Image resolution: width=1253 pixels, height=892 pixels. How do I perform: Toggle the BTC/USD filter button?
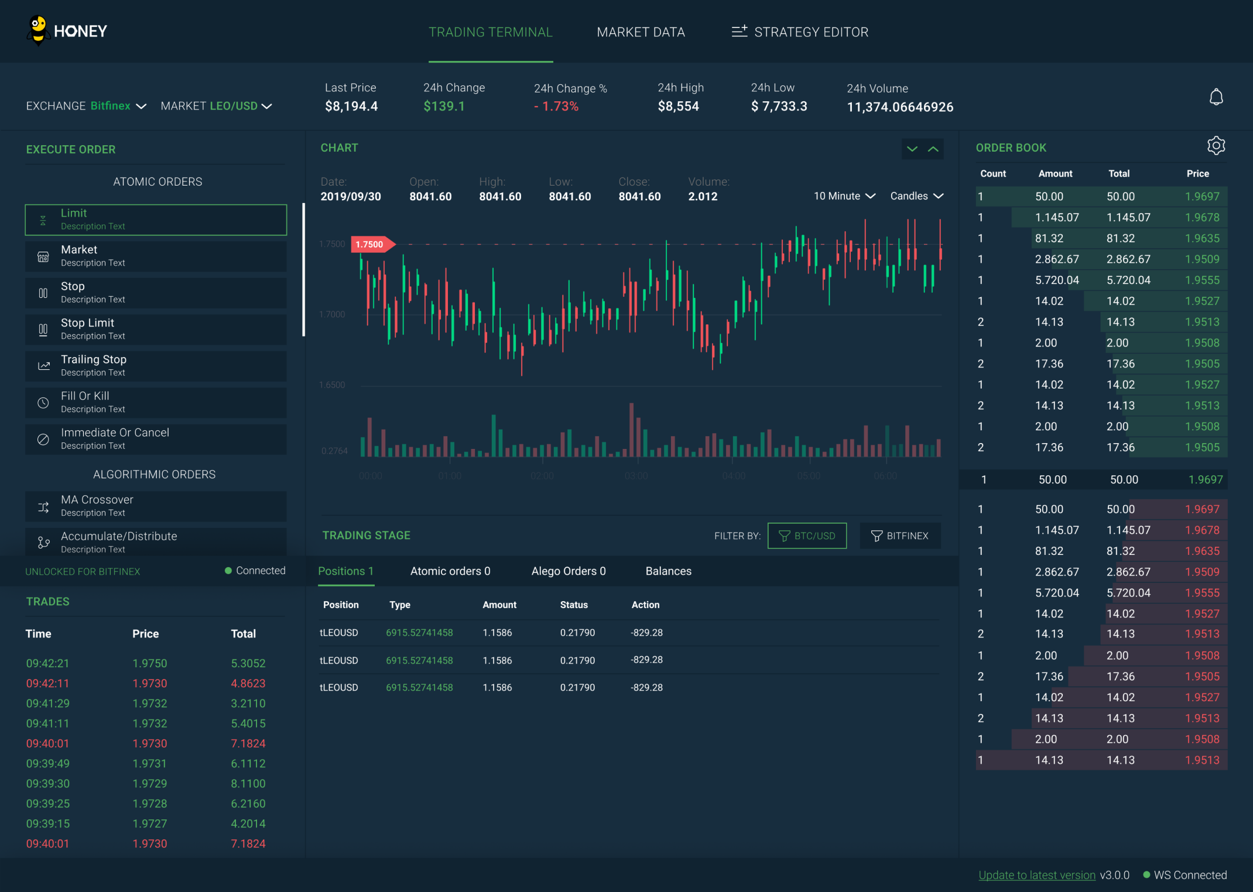point(807,535)
